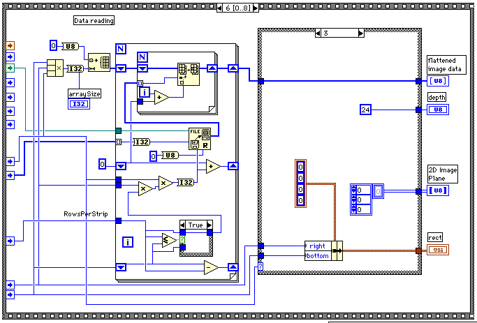Select the Replace Array Subset function
The image size is (477, 323).
click(189, 74)
